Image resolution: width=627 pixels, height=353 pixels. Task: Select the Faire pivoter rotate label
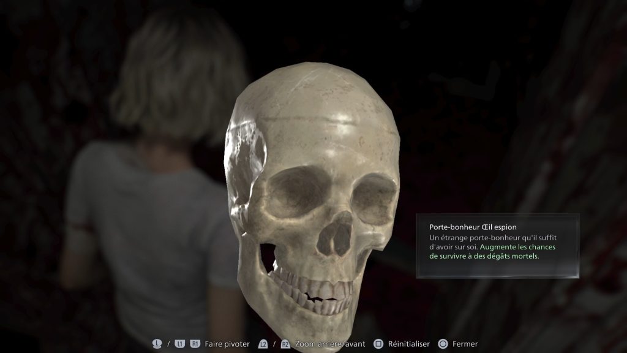[227, 344]
